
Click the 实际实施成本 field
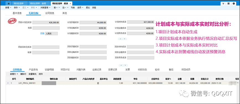click(x=93, y=47)
